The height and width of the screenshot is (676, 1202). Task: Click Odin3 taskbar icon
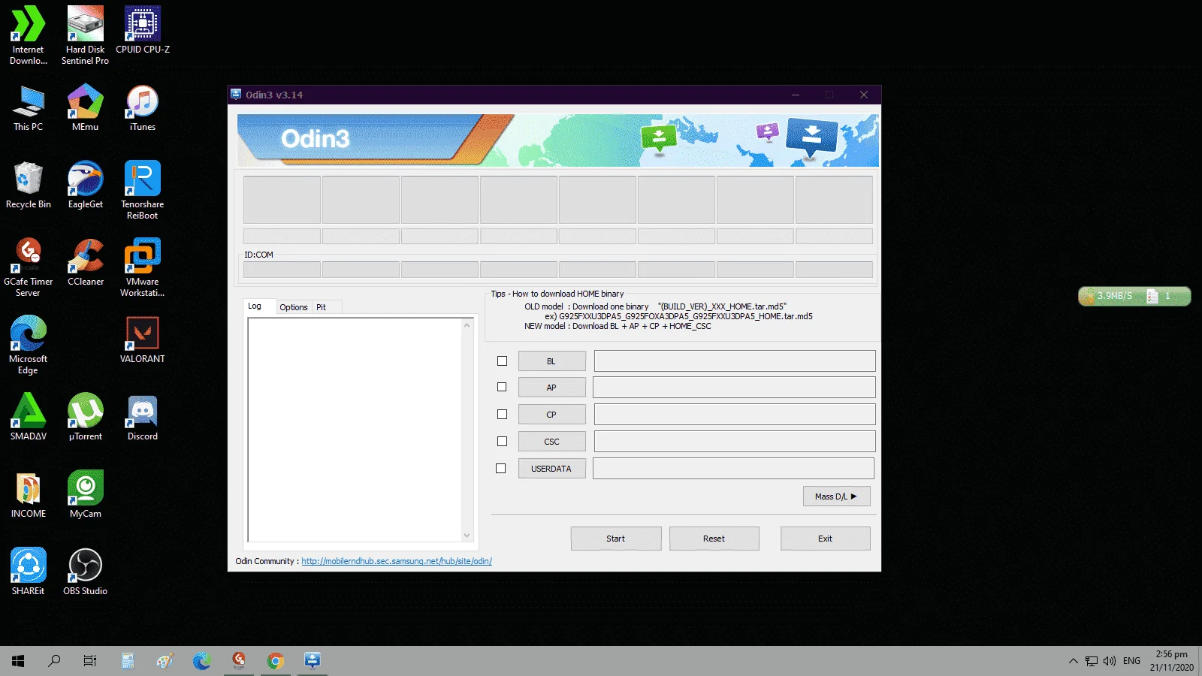click(313, 661)
